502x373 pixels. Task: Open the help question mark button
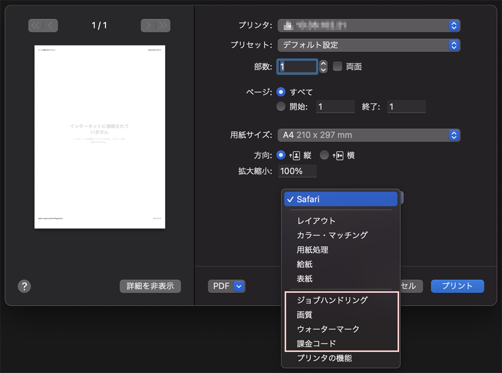pos(24,286)
